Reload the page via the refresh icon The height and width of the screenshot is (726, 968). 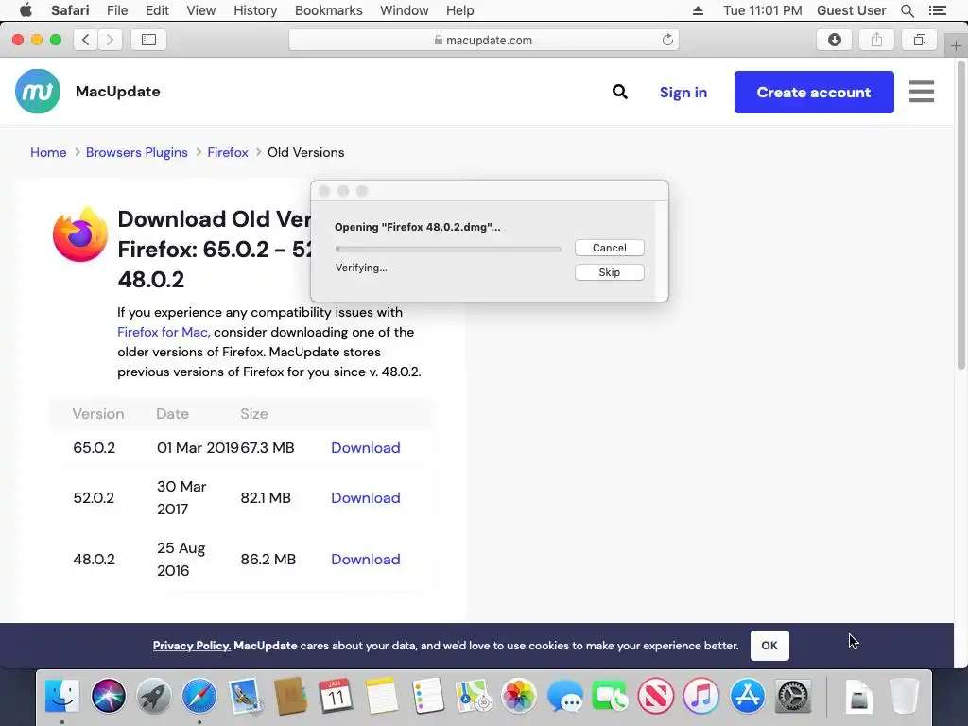coord(667,40)
